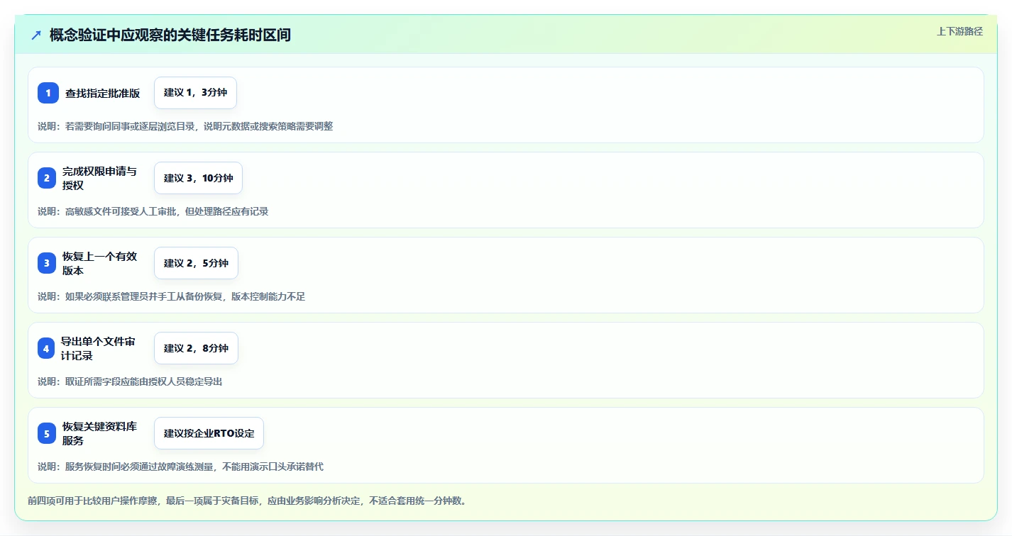Viewport: 1012px width, 536px height.
Task: Click the 建议 2，8分钟 pill
Action: (x=196, y=348)
